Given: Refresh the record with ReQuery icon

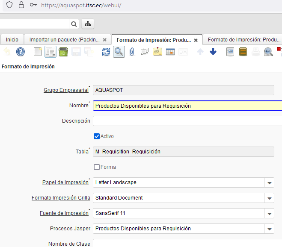Looking at the screenshot, I should (106, 52).
